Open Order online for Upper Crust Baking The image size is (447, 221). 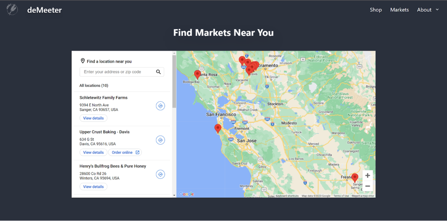[125, 152]
